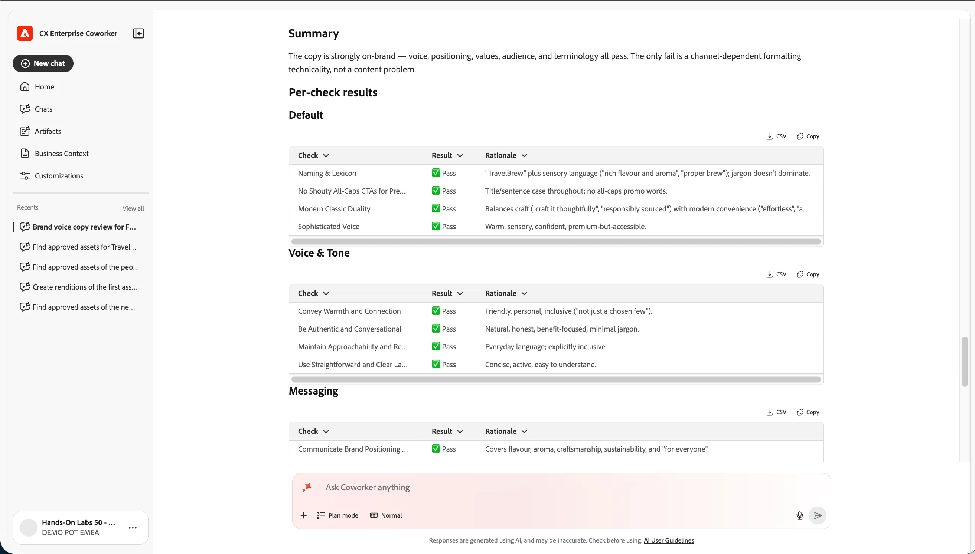Image resolution: width=975 pixels, height=554 pixels.
Task: Download Voice & Tone table as CSV
Action: coord(776,274)
